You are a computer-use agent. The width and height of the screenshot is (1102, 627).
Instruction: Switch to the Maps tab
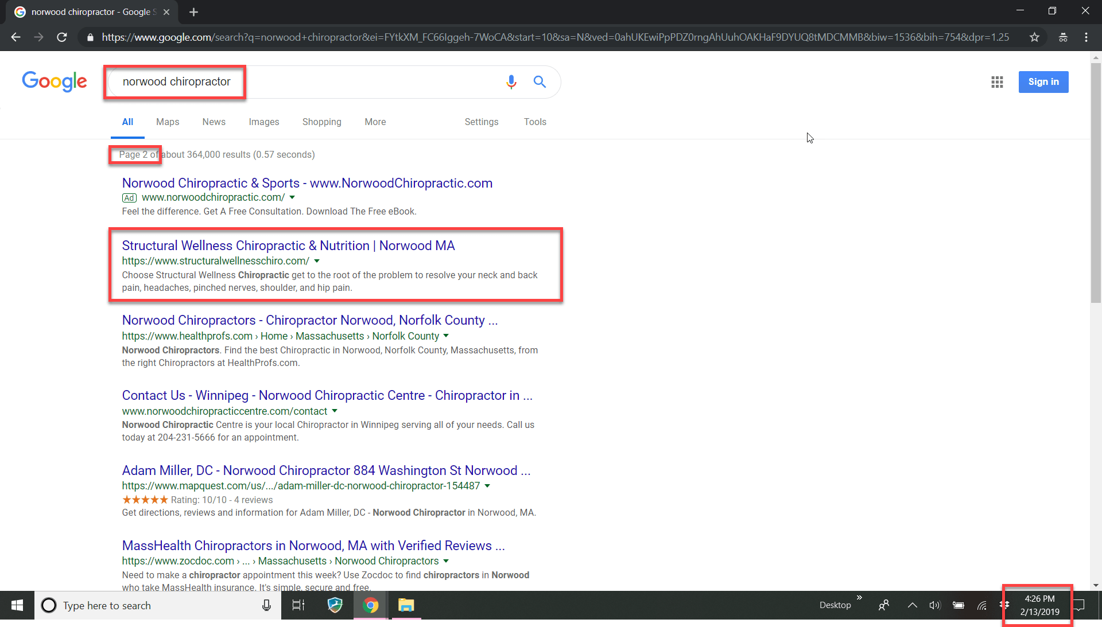[168, 122]
